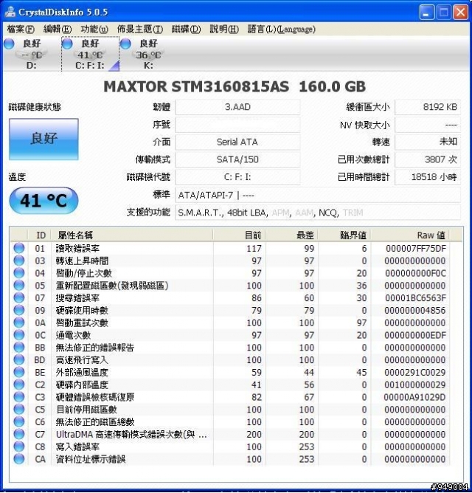Click the status orb for row C5 目前停用磁區數

(x=19, y=409)
